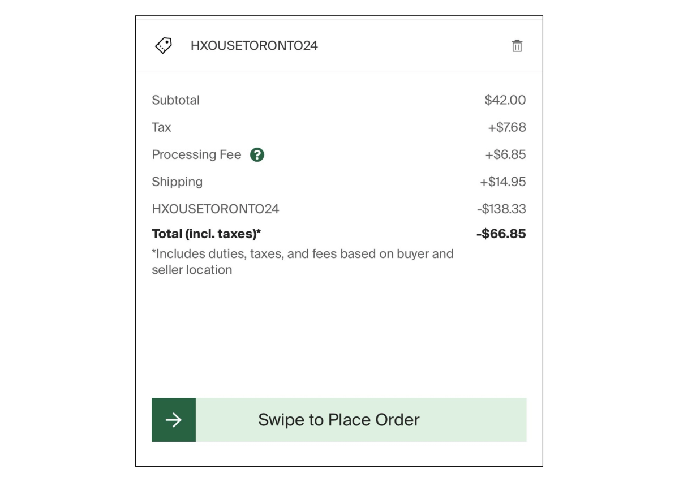Click the arrow inside the dark green square
The height and width of the screenshot is (482, 679).
pos(173,420)
